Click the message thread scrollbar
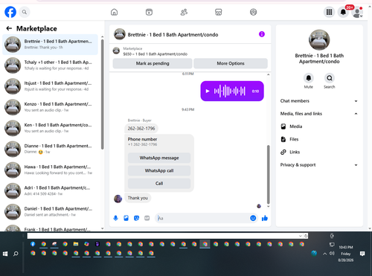 click(x=268, y=174)
